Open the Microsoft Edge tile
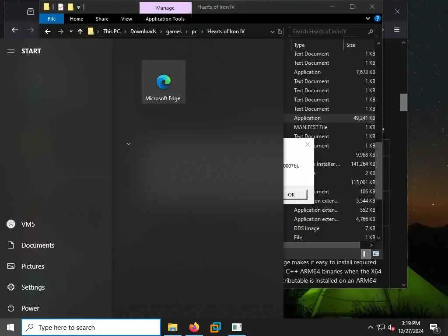Viewport: 448px width, 336px height. click(164, 82)
